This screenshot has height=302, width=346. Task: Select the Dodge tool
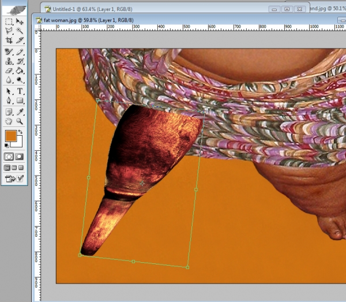[x=20, y=80]
